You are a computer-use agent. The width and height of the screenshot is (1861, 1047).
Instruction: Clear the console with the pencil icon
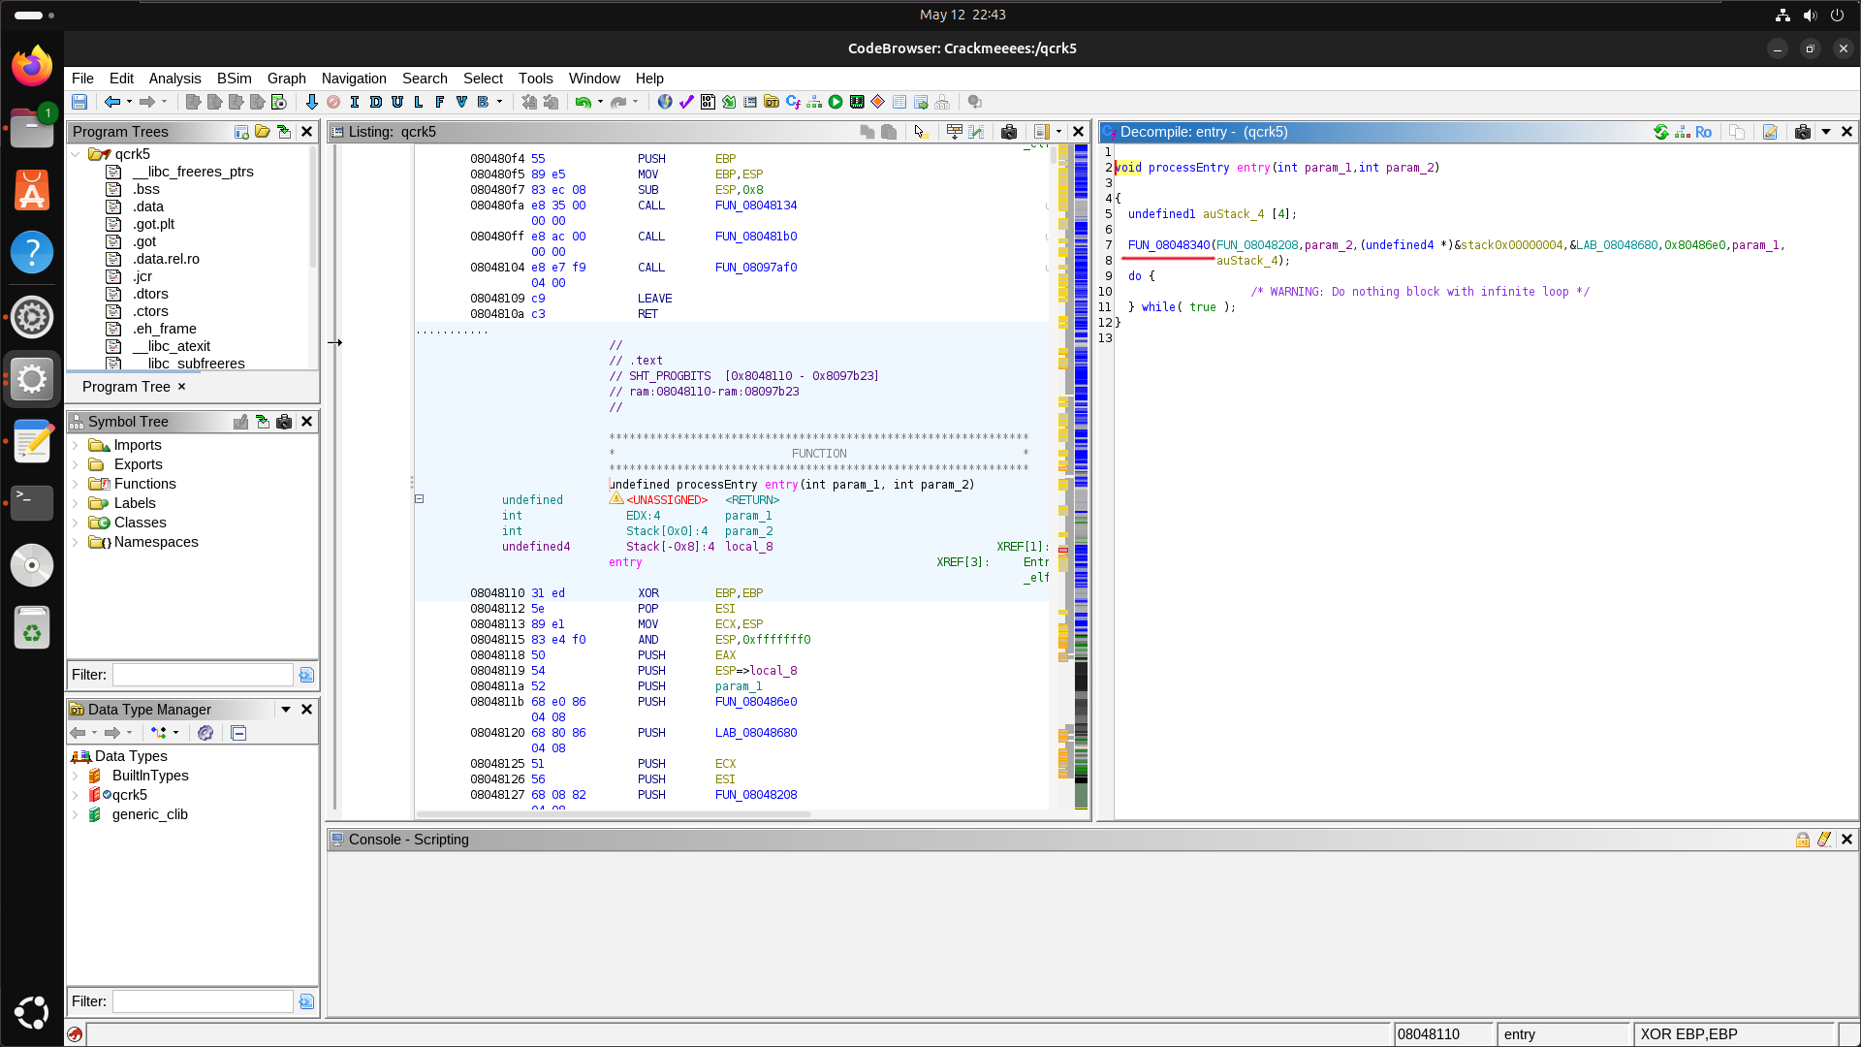point(1824,840)
